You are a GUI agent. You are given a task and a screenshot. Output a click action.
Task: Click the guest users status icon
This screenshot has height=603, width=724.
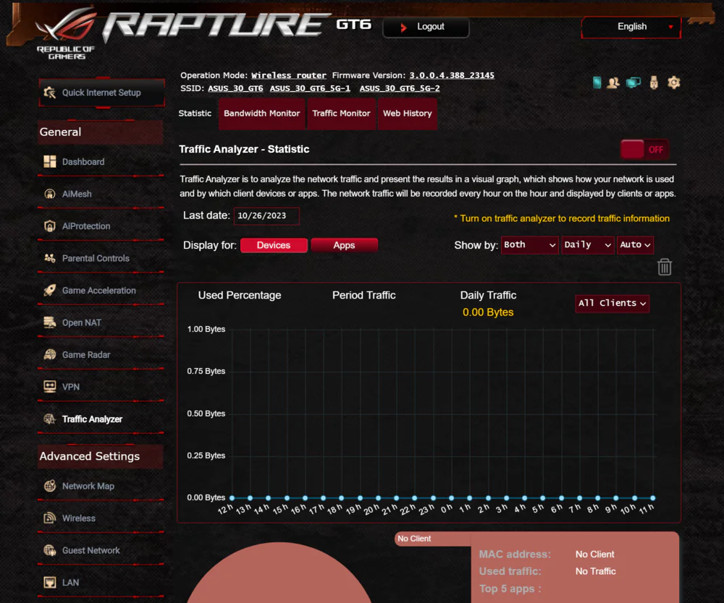tap(613, 82)
